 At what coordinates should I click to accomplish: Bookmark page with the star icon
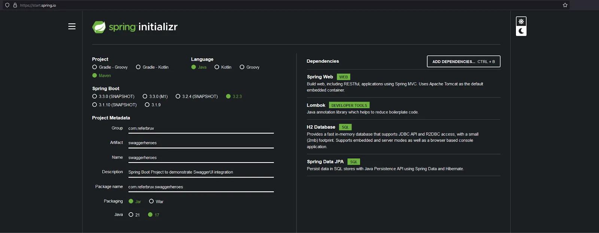(x=565, y=5)
